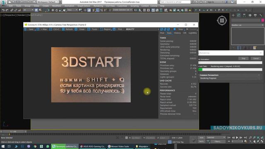Open the Help question mark icon
The width and height of the screenshot is (265, 149).
point(232,2)
